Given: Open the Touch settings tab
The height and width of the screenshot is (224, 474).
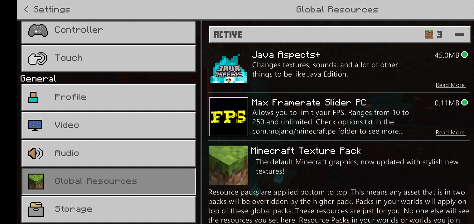Looking at the screenshot, I should point(109,58).
